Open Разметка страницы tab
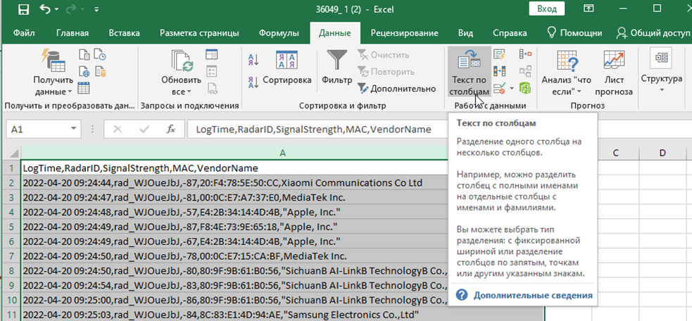The height and width of the screenshot is (321, 692). 199,33
